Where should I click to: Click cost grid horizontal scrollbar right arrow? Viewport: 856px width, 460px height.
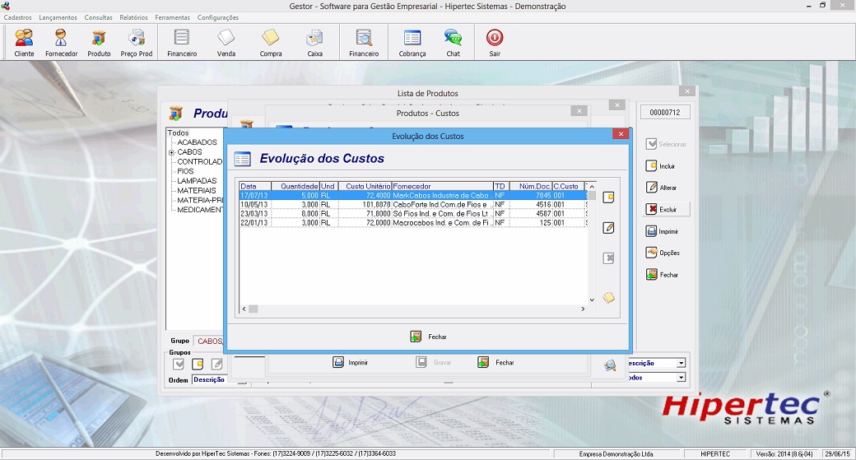(583, 309)
